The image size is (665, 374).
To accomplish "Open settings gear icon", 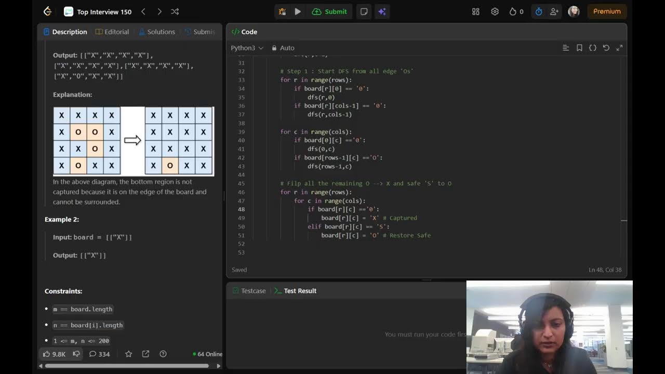I will tap(495, 11).
